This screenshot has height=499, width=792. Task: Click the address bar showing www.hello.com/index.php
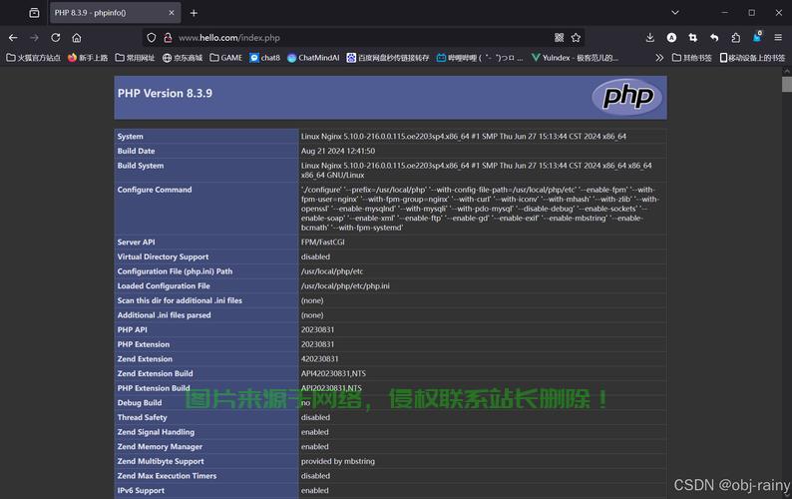click(349, 38)
